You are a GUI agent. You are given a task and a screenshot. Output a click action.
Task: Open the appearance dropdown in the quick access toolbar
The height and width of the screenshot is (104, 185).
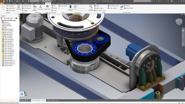pyautogui.click(x=47, y=1)
